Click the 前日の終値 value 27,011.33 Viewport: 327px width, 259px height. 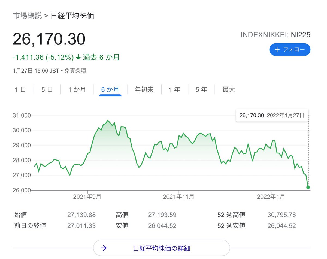pyautogui.click(x=81, y=226)
